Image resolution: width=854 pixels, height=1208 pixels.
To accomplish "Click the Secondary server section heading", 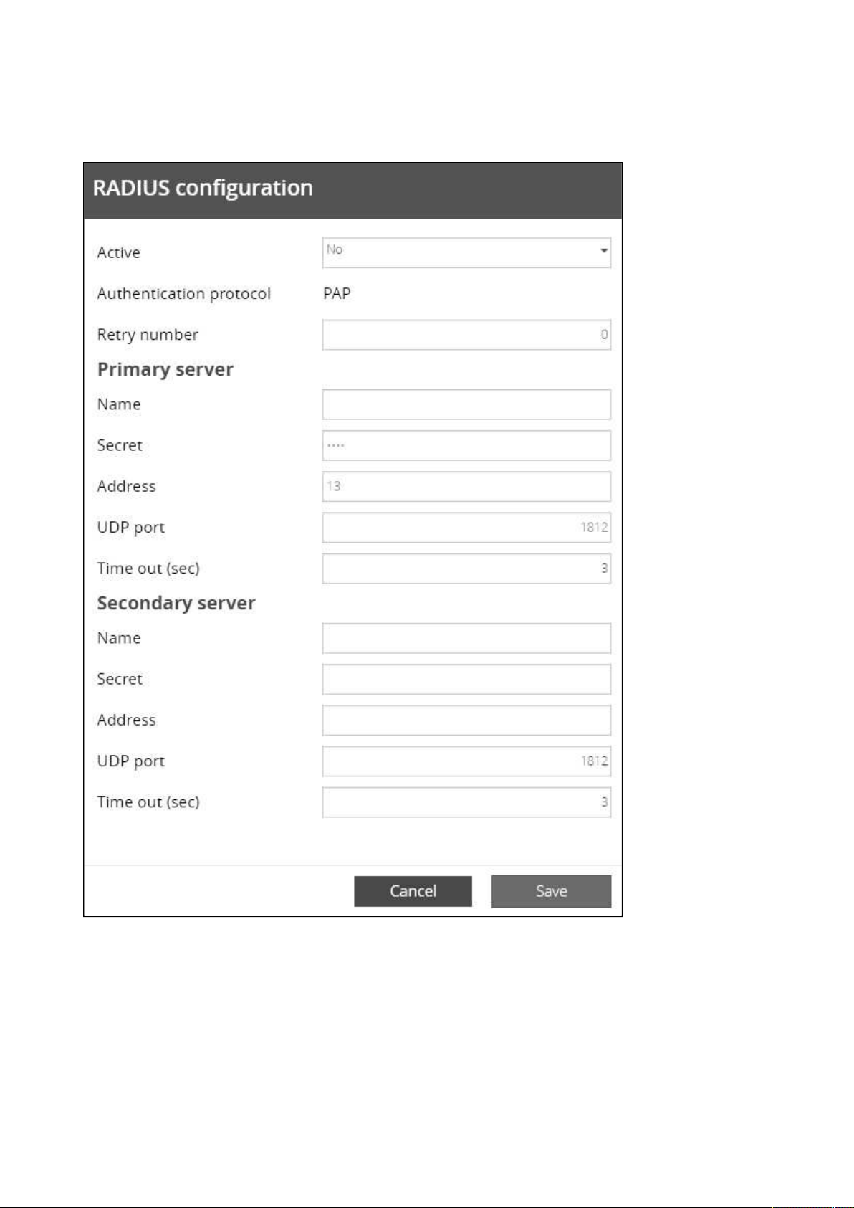I will (x=176, y=604).
